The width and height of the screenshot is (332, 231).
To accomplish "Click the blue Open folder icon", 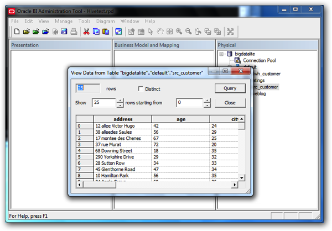I will [45, 32].
